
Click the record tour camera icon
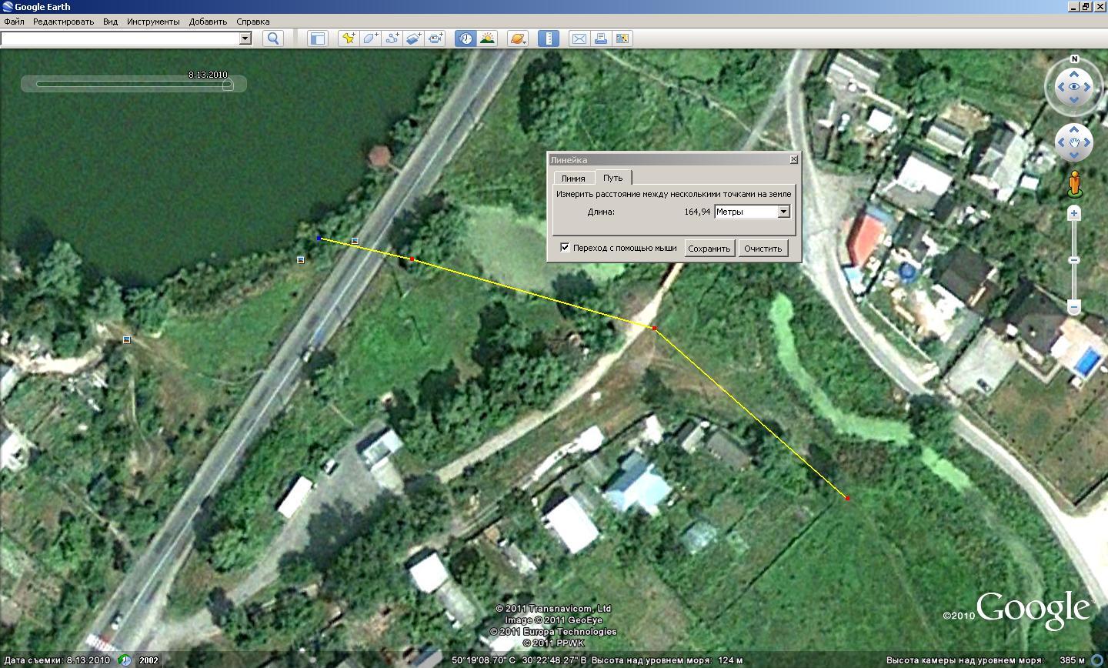[x=436, y=38]
